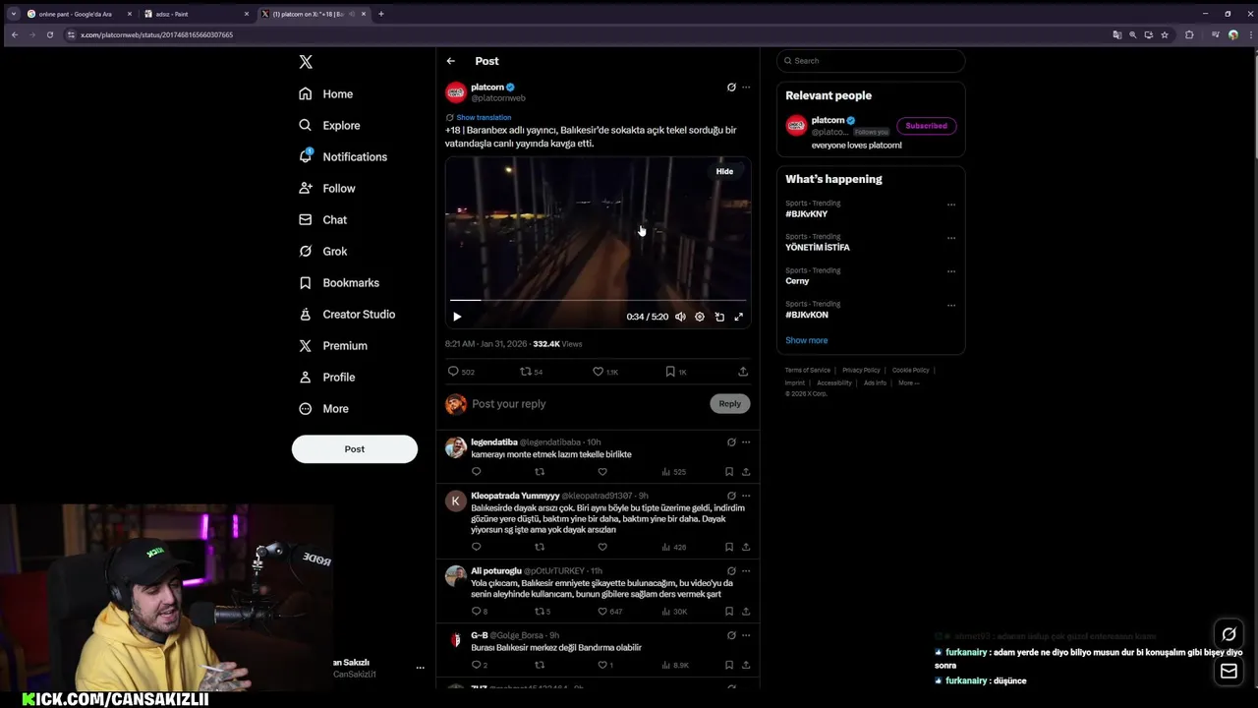
Task: Open the floating Messages envelope button
Action: pos(1229,672)
